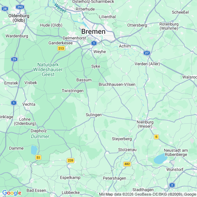Click the A2 highway shield near Stadthagen

click(172, 185)
